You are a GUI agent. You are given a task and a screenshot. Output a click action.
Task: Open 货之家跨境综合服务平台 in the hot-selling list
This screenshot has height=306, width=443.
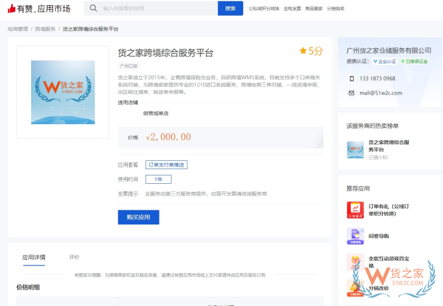389,146
